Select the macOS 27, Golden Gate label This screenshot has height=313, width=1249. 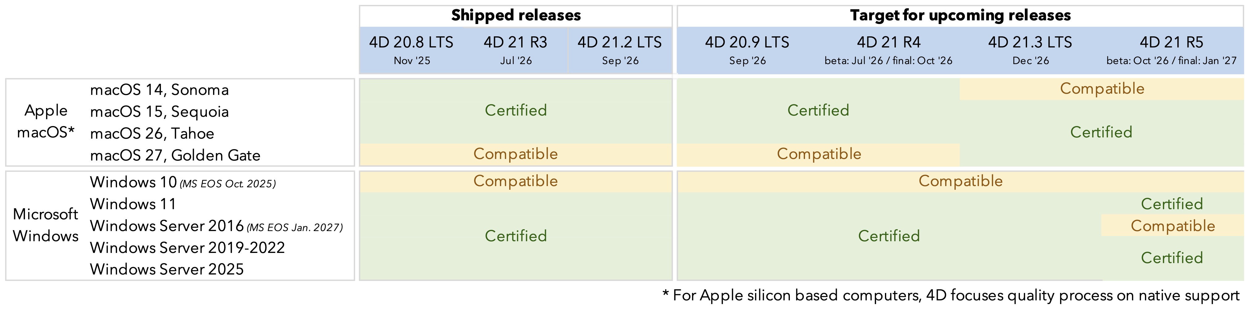pyautogui.click(x=175, y=155)
